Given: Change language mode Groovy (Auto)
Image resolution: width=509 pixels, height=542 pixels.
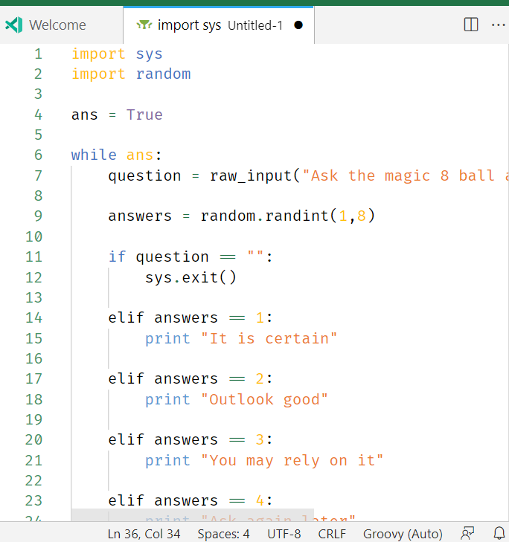Looking at the screenshot, I should (x=403, y=534).
